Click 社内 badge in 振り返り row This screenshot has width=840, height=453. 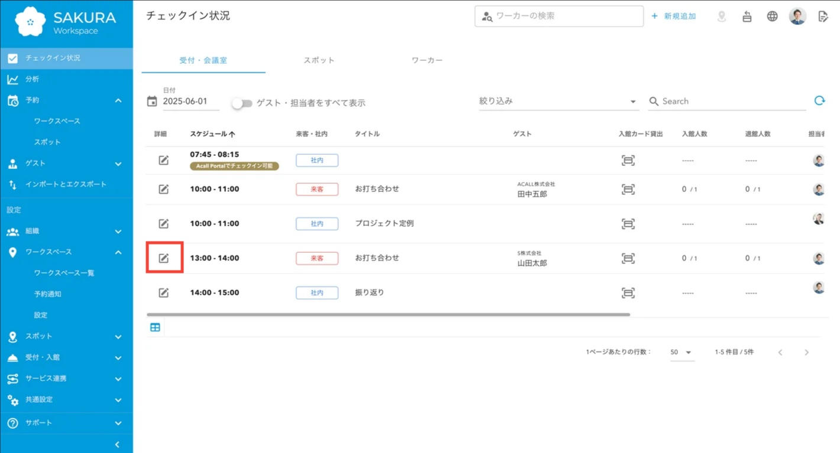317,293
